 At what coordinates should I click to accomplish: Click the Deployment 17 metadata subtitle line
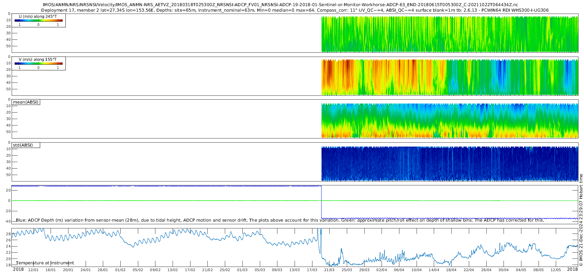pyautogui.click(x=295, y=10)
